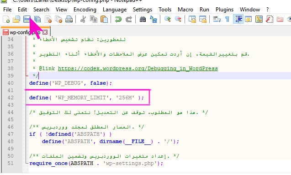291x175 pixels.
Task: Click 'WP_MEMORY_LIMIT' text on line 42
Action: [x=82, y=98]
